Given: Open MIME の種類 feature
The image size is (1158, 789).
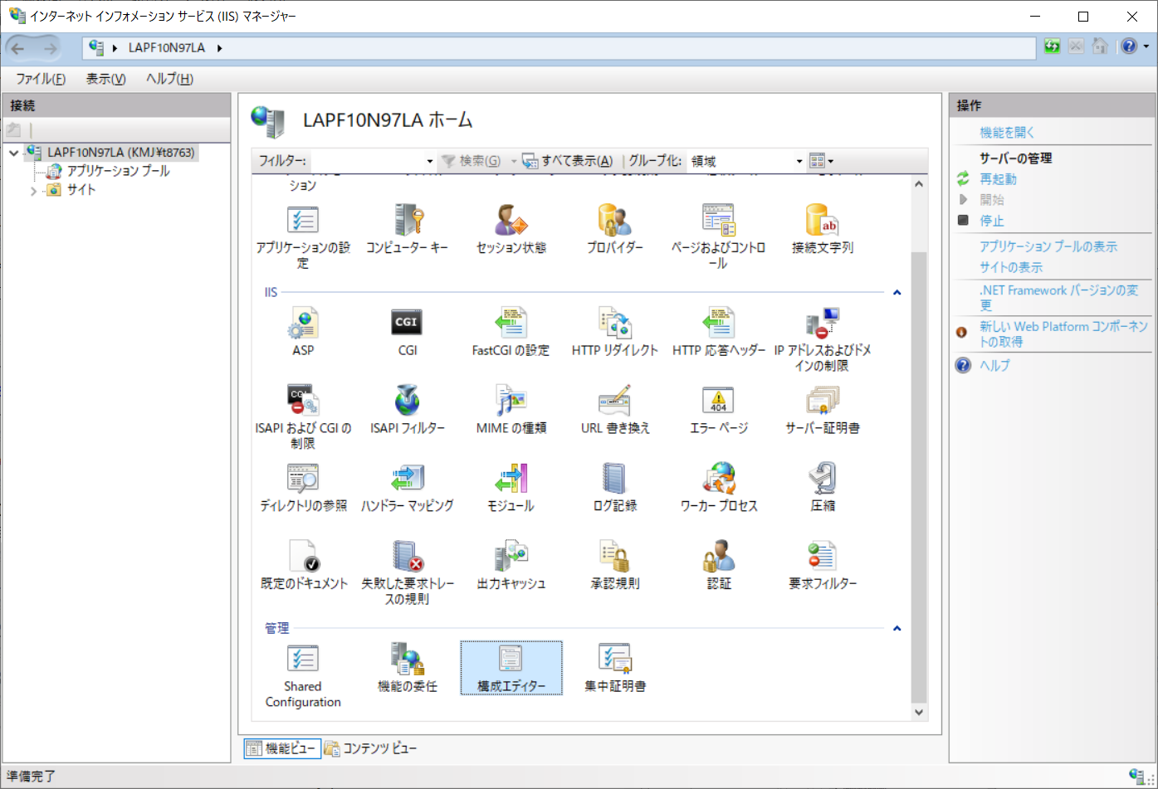Looking at the screenshot, I should point(511,410).
